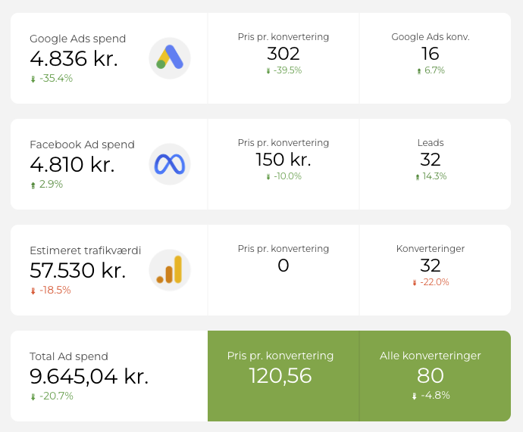Click the red down arrow beside -18.5%
This screenshot has width=523, height=432.
(x=33, y=291)
